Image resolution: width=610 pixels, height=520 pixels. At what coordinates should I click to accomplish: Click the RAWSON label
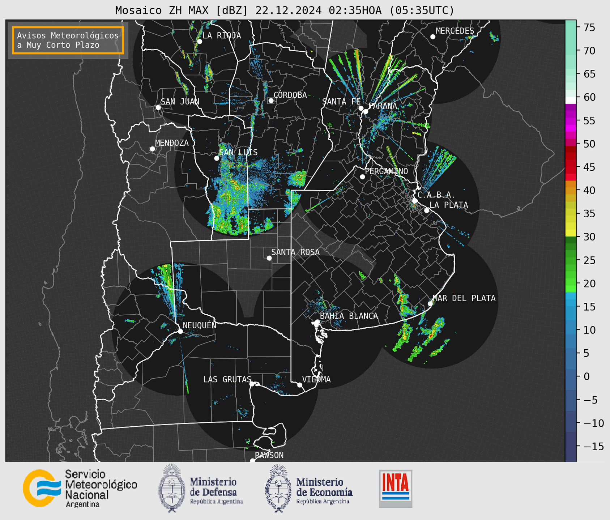coord(269,455)
